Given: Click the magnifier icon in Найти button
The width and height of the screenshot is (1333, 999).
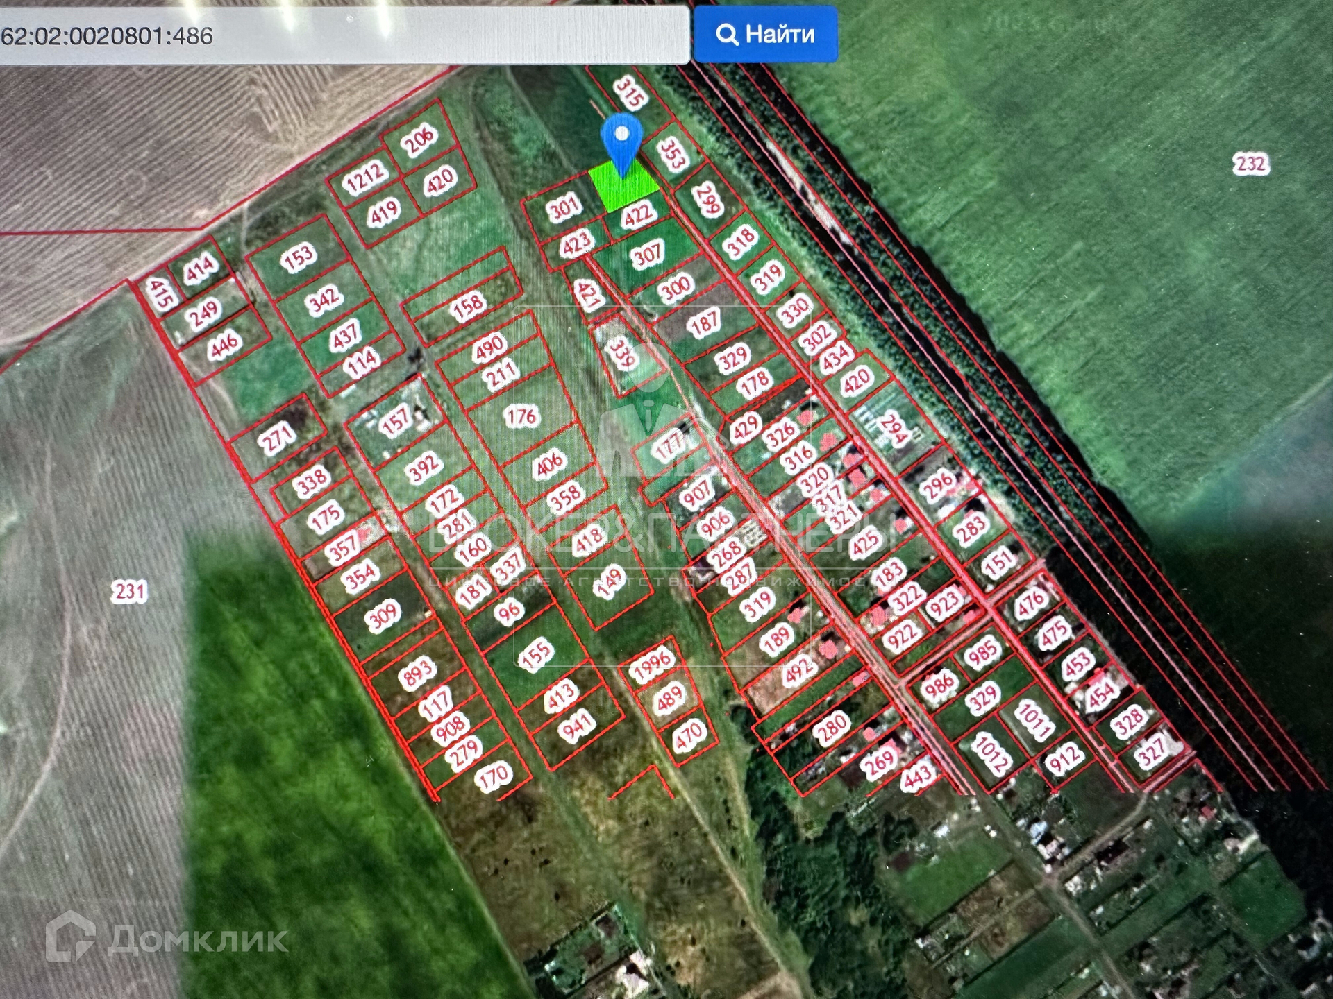Looking at the screenshot, I should 726,34.
